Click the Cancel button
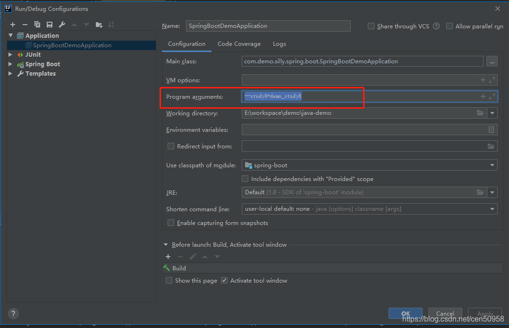Screen dimensions: 509x328 pyautogui.click(x=445, y=313)
